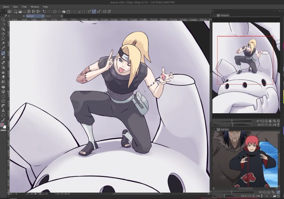The image size is (284, 199).
Task: Select the Text tool 'A'
Action: [3, 110]
